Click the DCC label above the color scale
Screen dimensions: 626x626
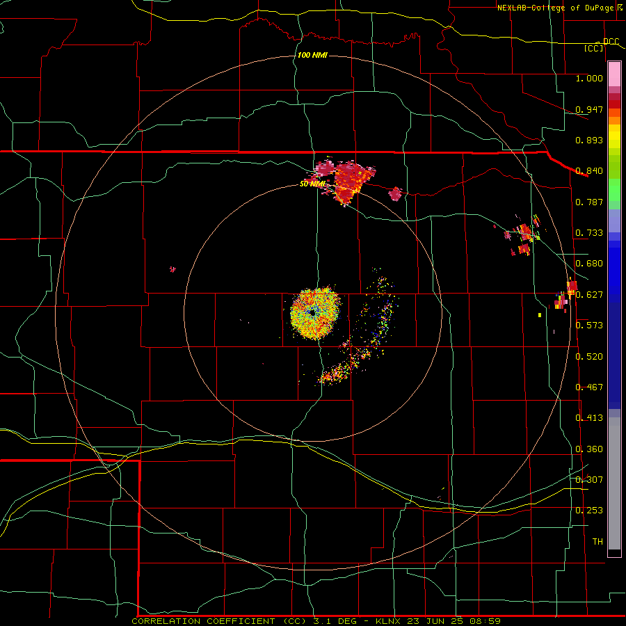point(611,42)
